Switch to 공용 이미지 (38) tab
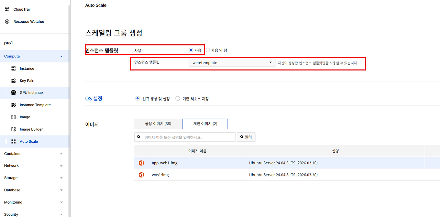Screen dimensions: 440x217 pos(158,124)
